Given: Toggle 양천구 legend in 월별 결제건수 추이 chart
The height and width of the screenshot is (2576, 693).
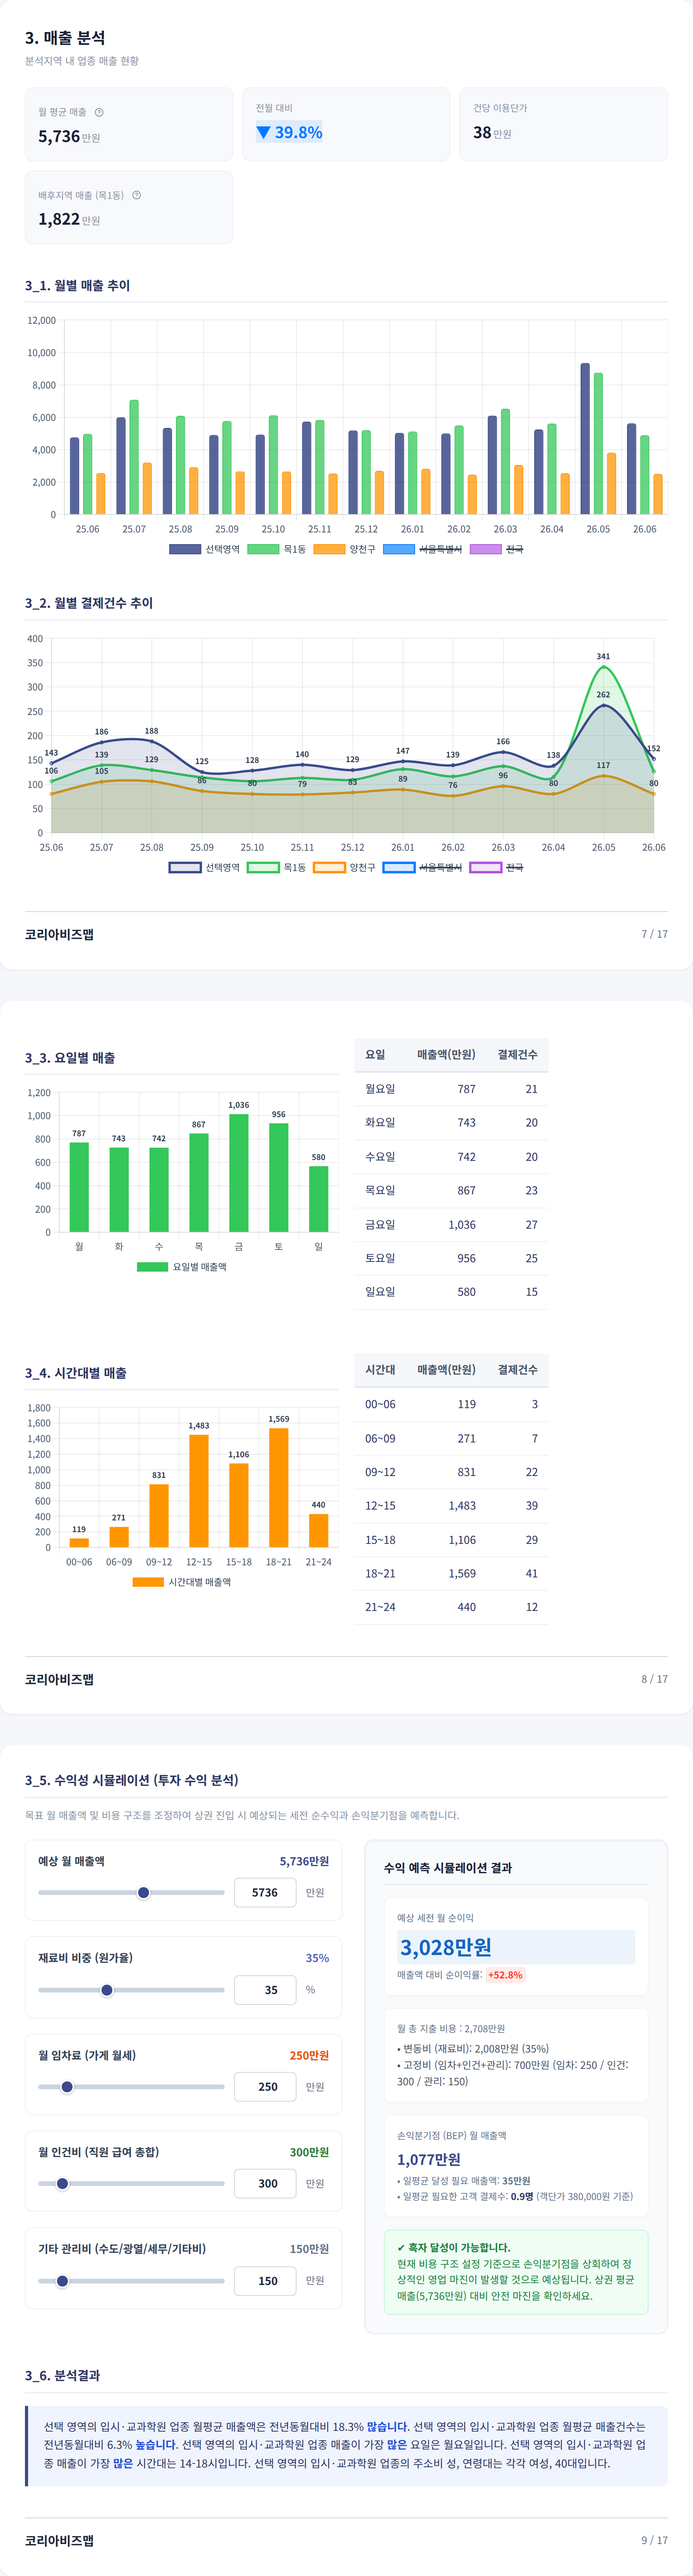Looking at the screenshot, I should tap(344, 867).
